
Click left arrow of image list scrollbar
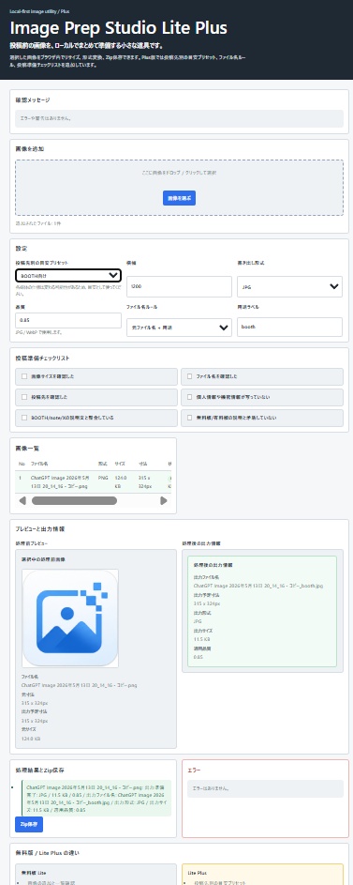coord(22,500)
